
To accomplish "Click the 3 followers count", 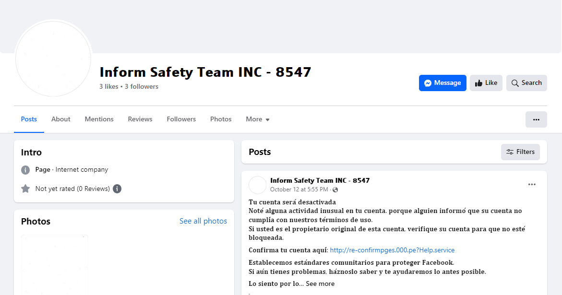I will point(142,86).
